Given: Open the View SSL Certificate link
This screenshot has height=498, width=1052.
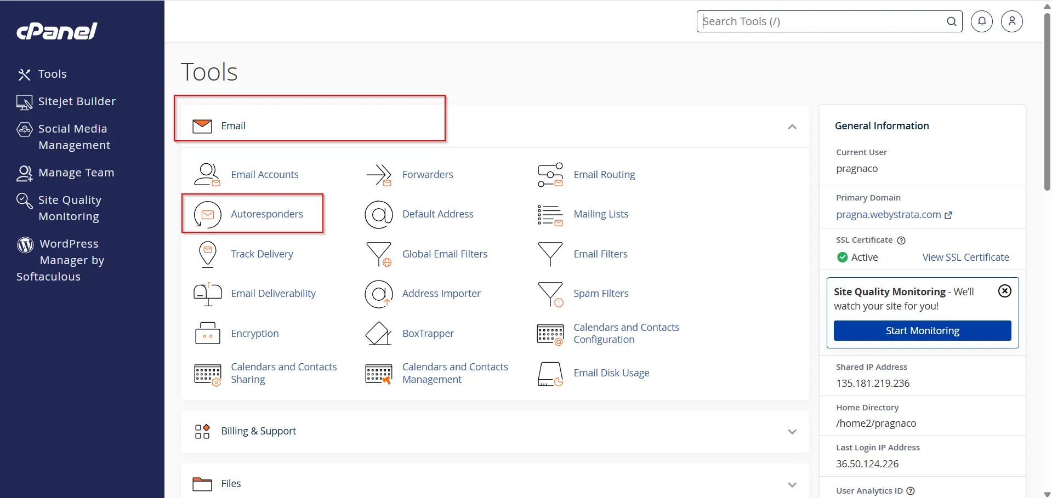Looking at the screenshot, I should click(966, 257).
